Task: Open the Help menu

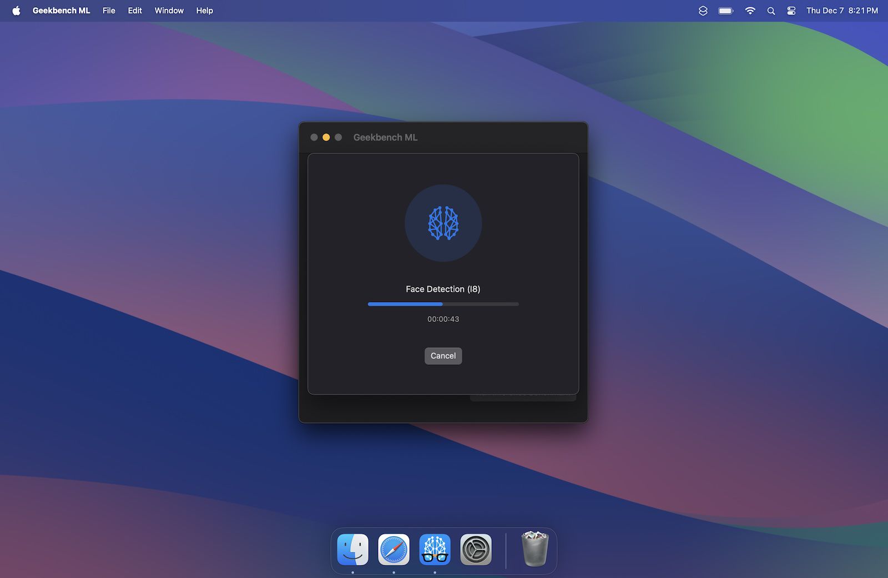Action: (x=204, y=11)
